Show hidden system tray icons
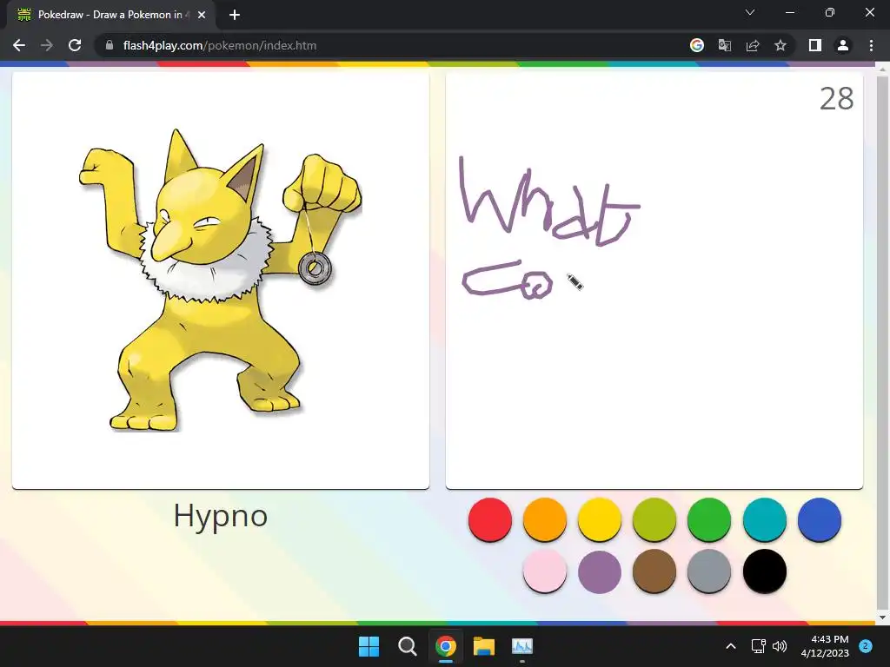 [731, 646]
